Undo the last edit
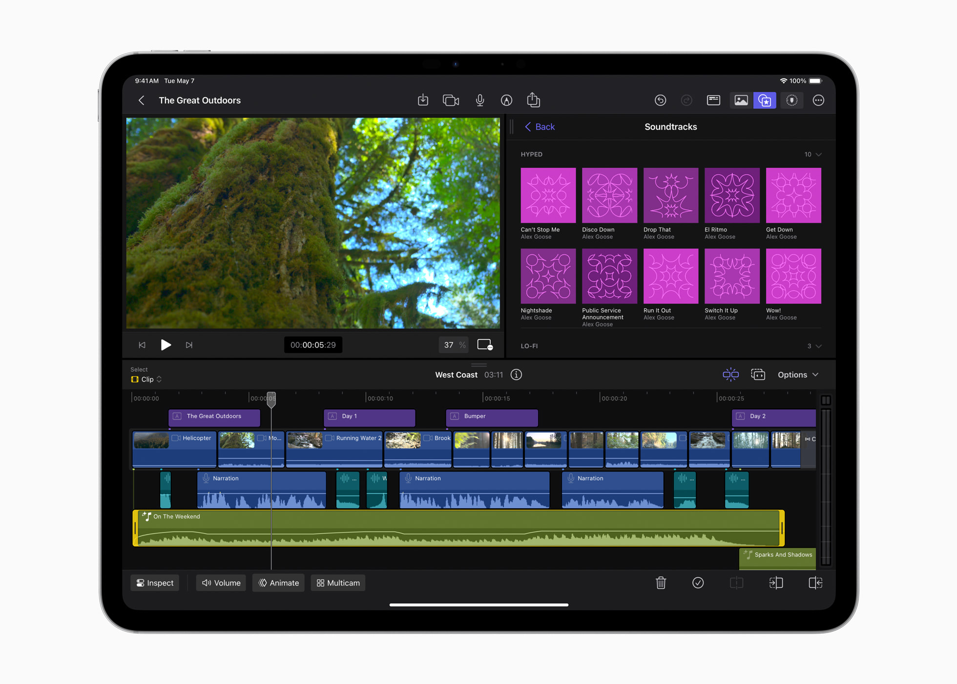Screen dimensions: 957x684 pos(661,100)
